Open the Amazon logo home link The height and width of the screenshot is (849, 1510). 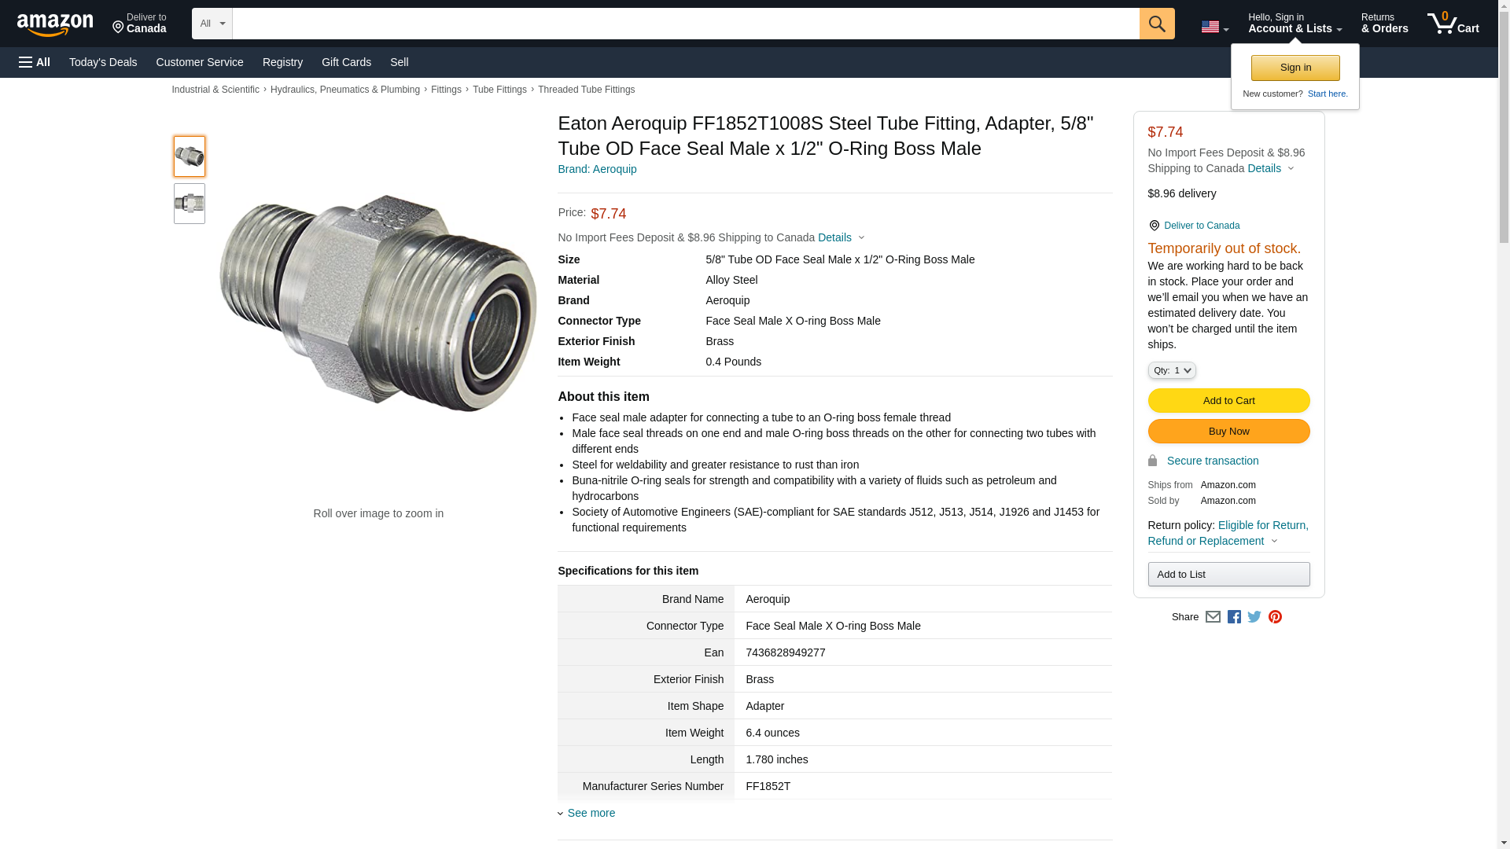point(55,24)
